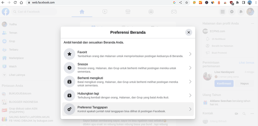Image resolution: width=258 pixels, height=126 pixels.
Task: Expand the Favorit row chevron
Action: coord(190,54)
